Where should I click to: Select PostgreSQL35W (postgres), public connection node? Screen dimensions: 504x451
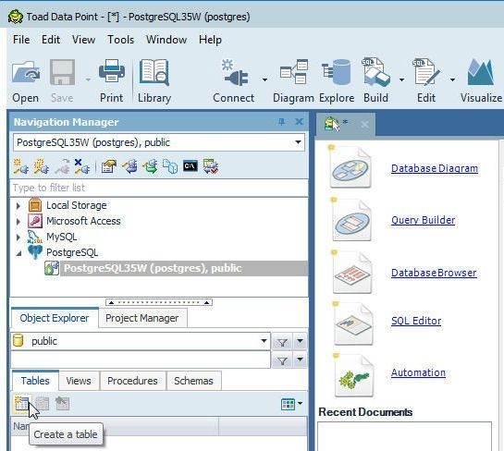point(176,268)
